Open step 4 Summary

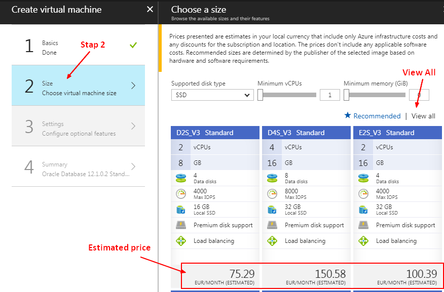tap(78, 166)
